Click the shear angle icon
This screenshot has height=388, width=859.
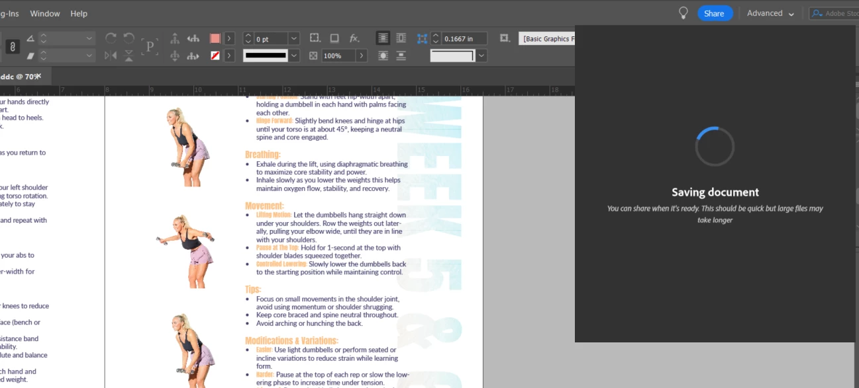coord(30,56)
